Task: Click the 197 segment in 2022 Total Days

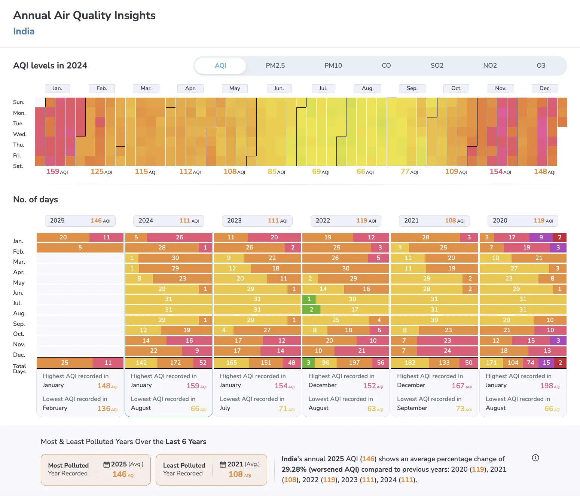Action: (354, 362)
